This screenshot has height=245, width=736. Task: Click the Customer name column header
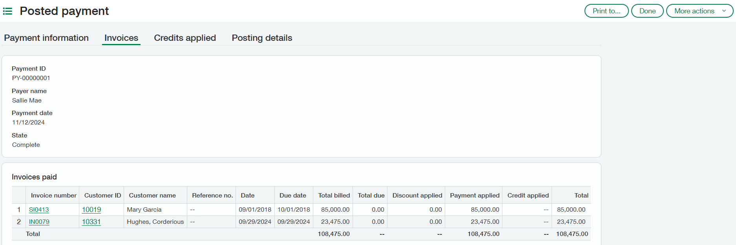(x=152, y=196)
